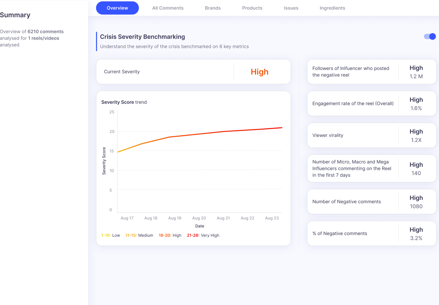Click the Aug 23 date label
This screenshot has width=439, height=305.
tap(272, 218)
